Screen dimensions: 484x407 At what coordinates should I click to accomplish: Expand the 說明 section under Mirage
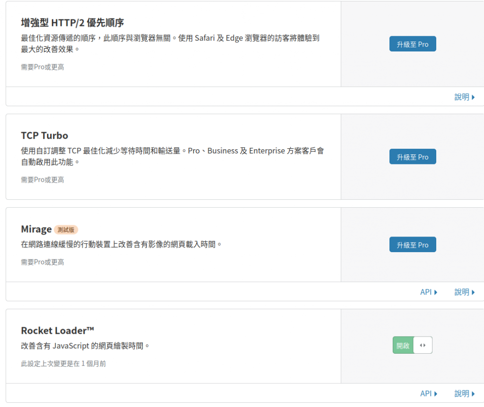tap(465, 292)
